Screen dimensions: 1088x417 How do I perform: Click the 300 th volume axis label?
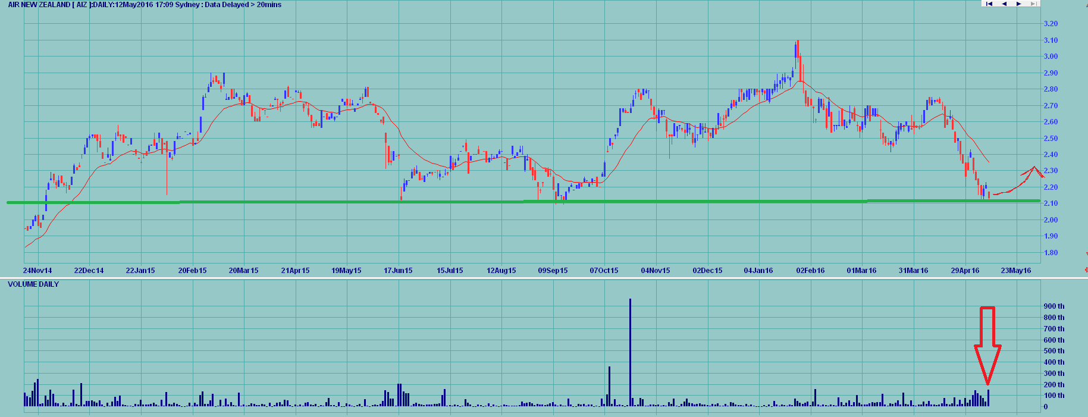1054,374
